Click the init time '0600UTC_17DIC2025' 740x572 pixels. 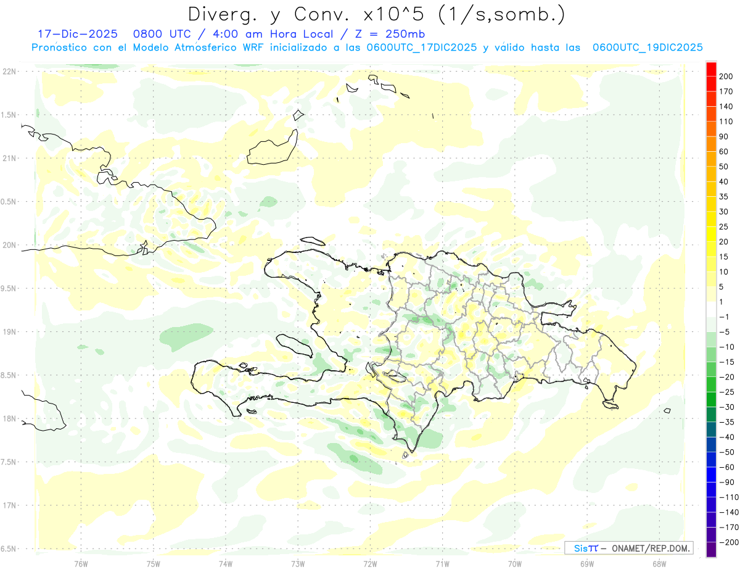coord(421,48)
